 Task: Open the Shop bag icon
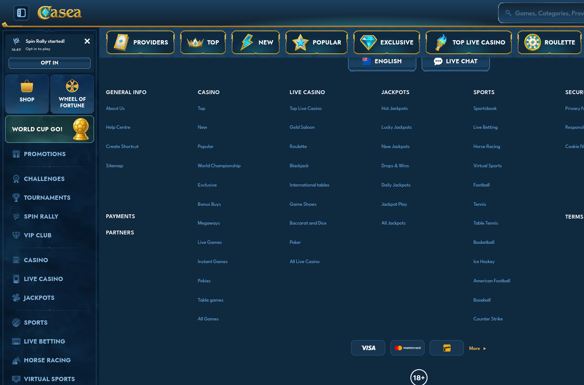(27, 86)
